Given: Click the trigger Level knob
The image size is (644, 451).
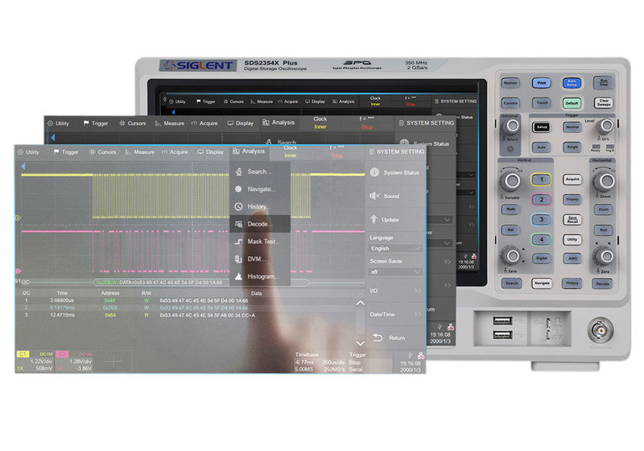Looking at the screenshot, I should [606, 126].
